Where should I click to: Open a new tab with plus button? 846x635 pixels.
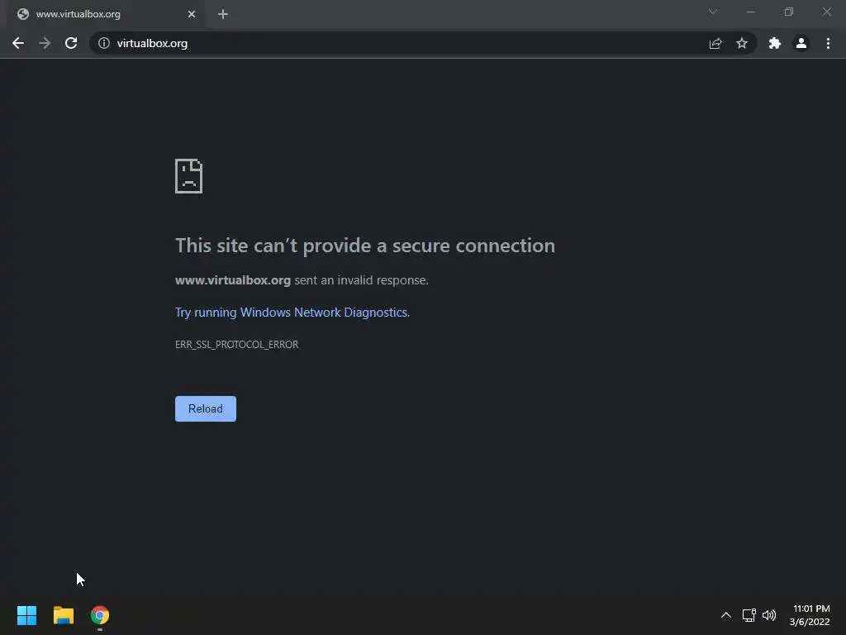(x=222, y=14)
